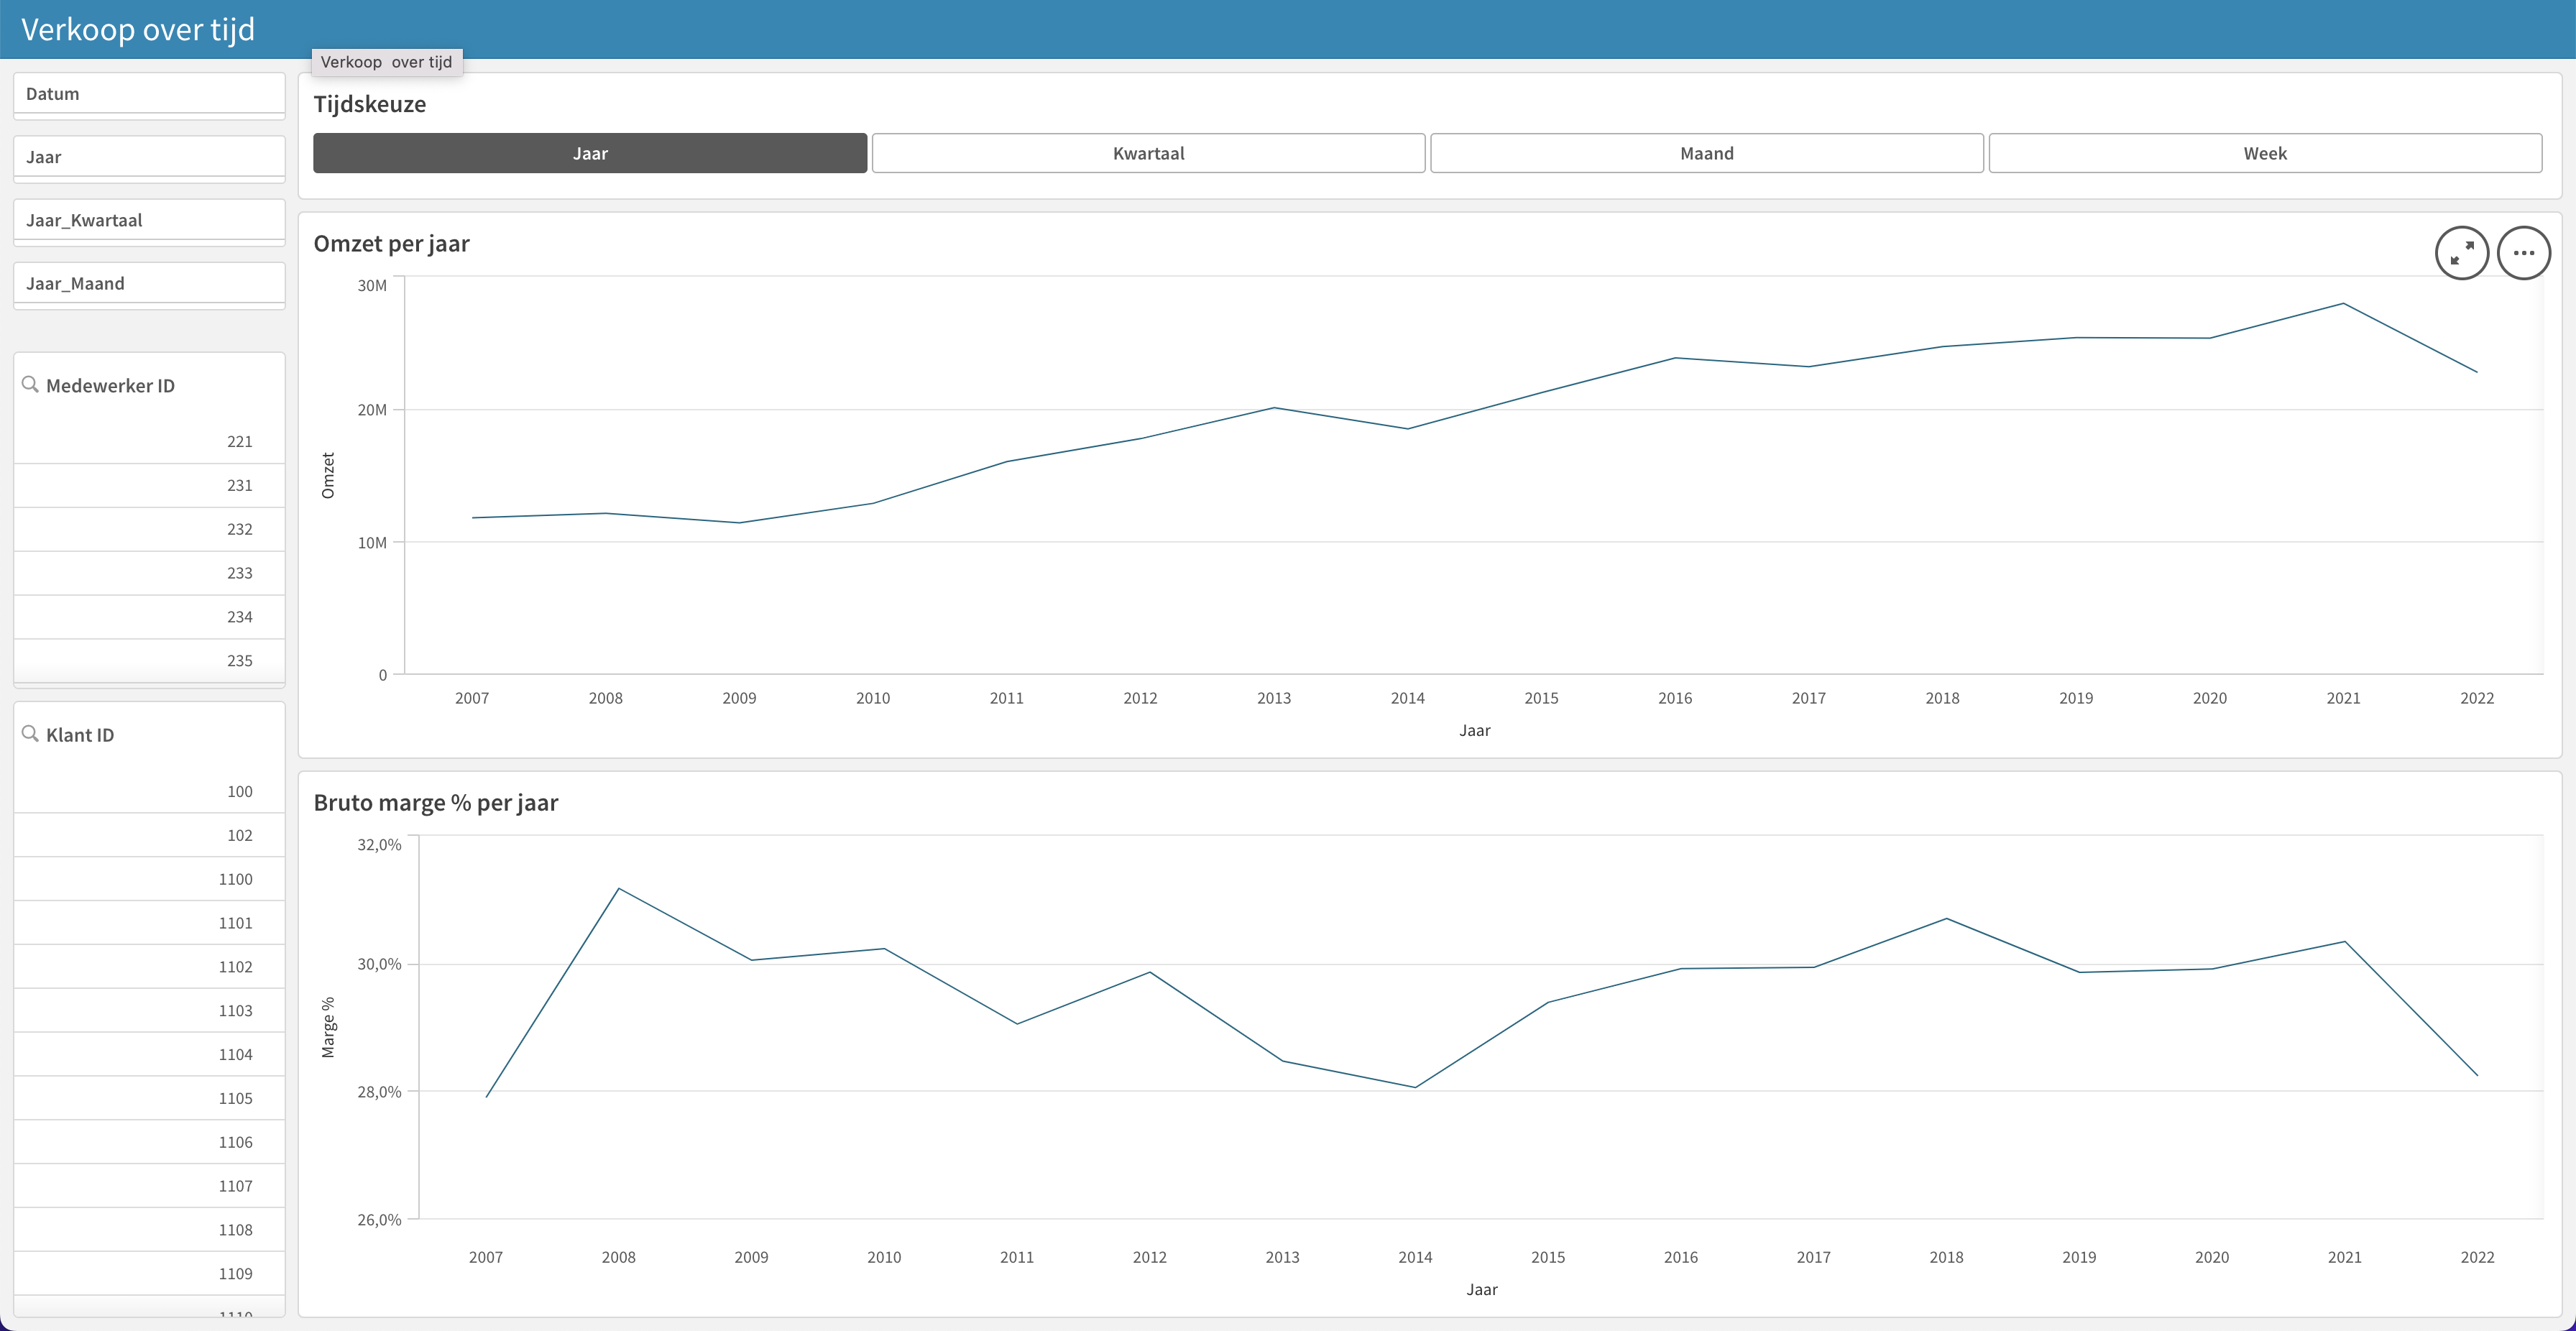Expand the Jaar filter field
The width and height of the screenshot is (2576, 1331).
(149, 157)
